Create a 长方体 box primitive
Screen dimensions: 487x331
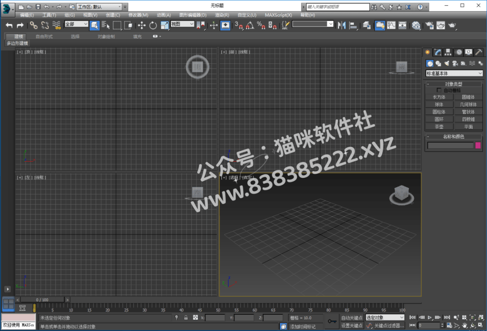pos(439,97)
